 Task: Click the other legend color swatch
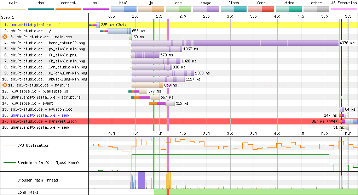coord(316,9)
